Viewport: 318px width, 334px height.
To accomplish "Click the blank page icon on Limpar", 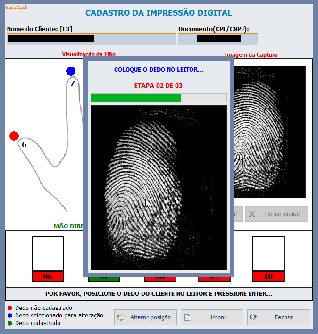I will [x=187, y=317].
